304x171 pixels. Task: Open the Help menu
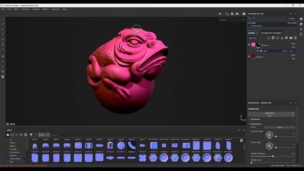pyautogui.click(x=65, y=9)
